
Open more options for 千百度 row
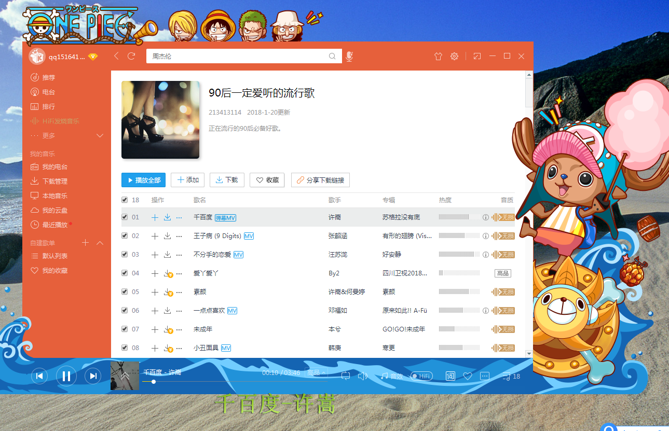179,217
